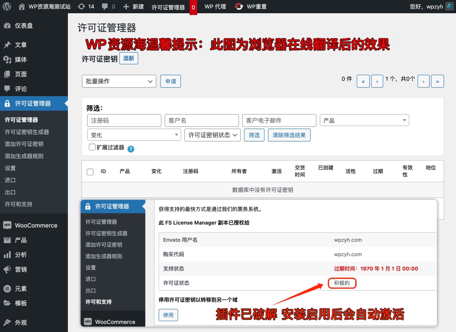
Task: Click 您好, wpzyh account greeting
Action: click(x=427, y=7)
